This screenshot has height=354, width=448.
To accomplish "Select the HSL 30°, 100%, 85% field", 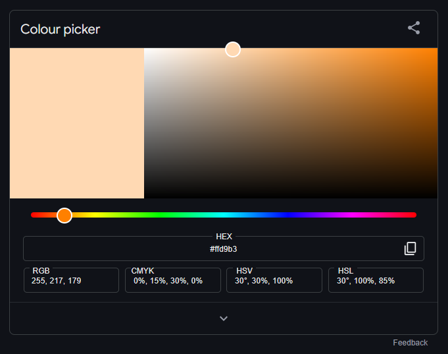I will 376,280.
